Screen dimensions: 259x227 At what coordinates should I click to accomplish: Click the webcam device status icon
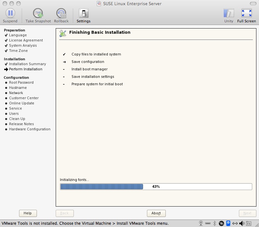(x=201, y=223)
